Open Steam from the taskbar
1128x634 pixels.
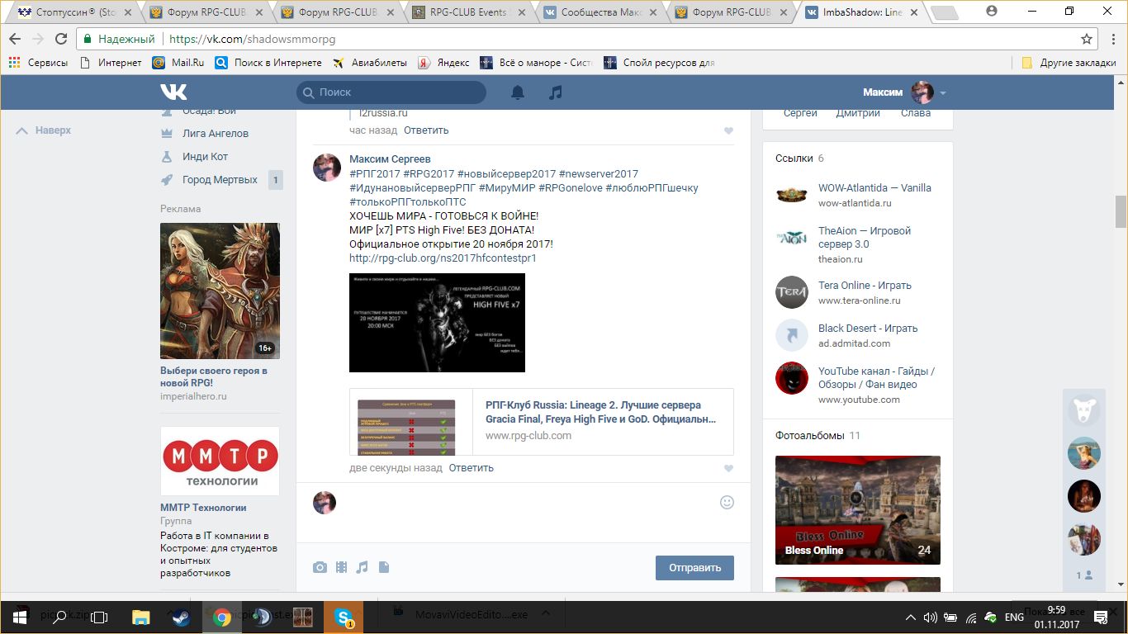(180, 617)
